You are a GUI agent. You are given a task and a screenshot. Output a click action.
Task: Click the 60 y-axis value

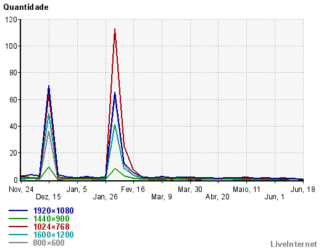pyautogui.click(x=14, y=100)
